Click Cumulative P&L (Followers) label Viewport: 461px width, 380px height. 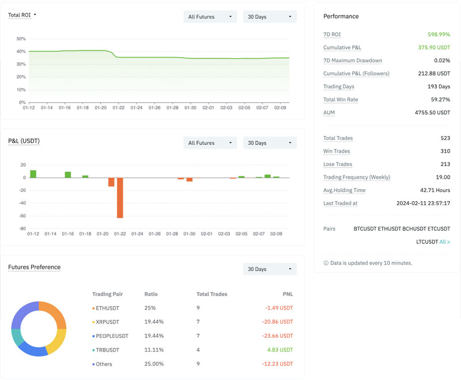pos(356,74)
